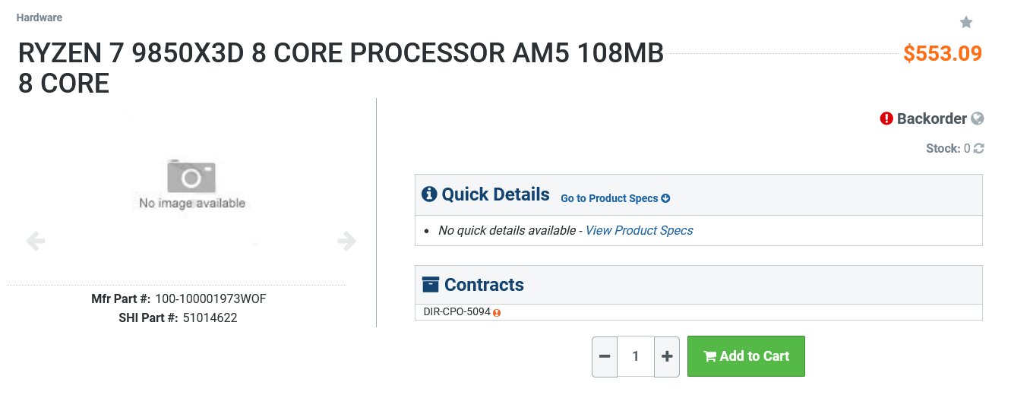The image size is (1011, 398).
Task: Click the Mfr part number 100-100001973WOF
Action: pyautogui.click(x=210, y=298)
